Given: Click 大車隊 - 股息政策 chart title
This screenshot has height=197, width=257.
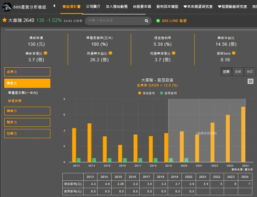Looking at the screenshot, I should (157, 80).
